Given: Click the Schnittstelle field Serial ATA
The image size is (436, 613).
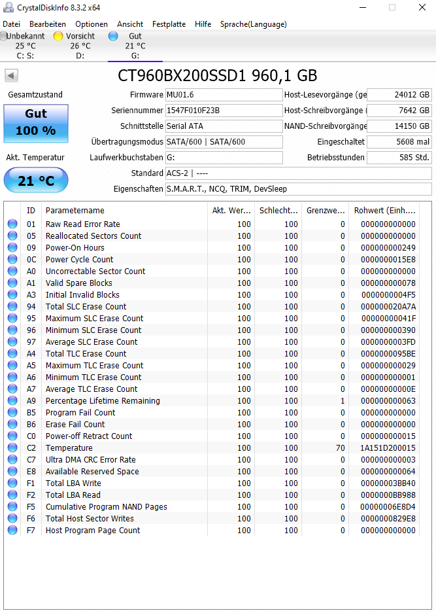Looking at the screenshot, I should [224, 126].
